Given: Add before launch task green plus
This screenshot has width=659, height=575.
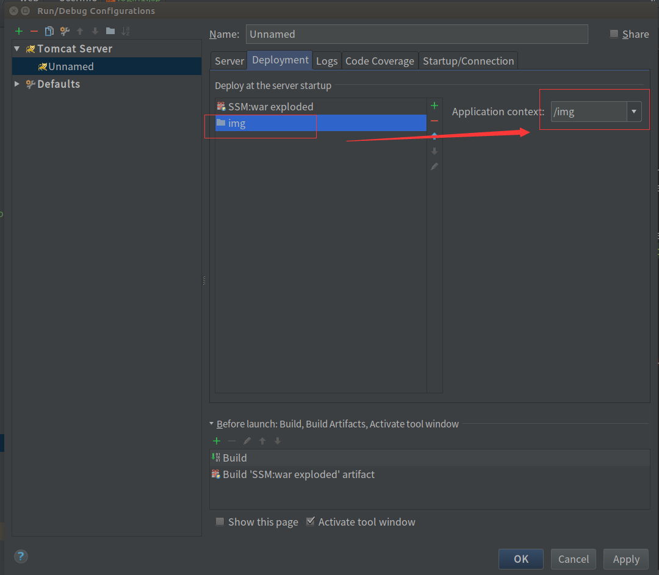Looking at the screenshot, I should point(217,441).
